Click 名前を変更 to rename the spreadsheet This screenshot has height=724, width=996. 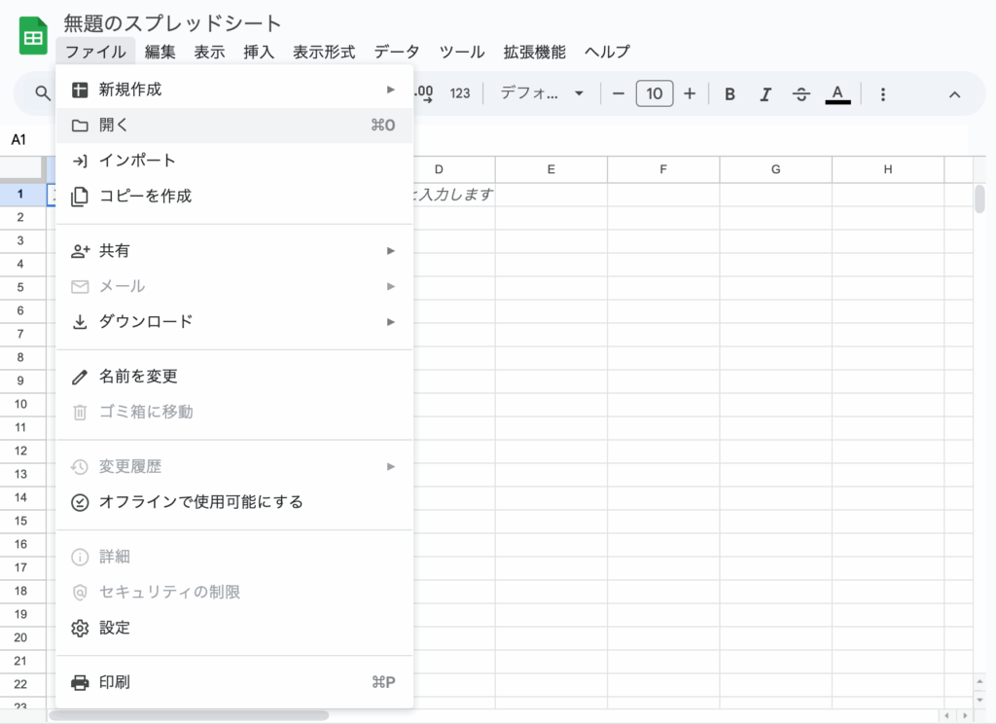(146, 375)
